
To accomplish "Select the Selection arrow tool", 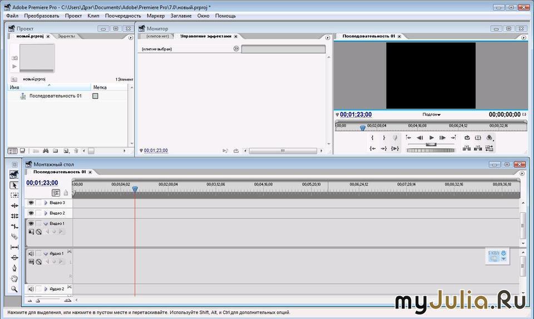I will pos(14,186).
